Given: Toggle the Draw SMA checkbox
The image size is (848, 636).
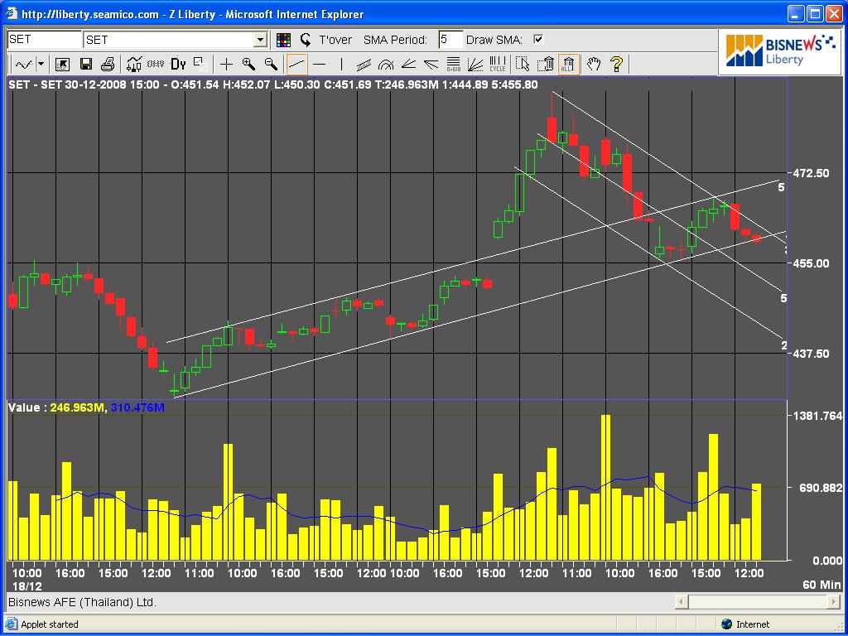Looking at the screenshot, I should (x=538, y=39).
